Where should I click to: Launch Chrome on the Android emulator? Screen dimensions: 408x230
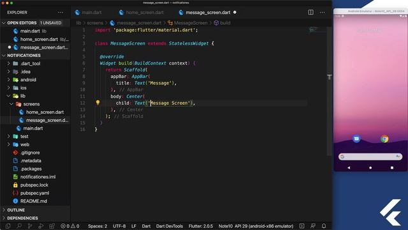tap(384, 139)
